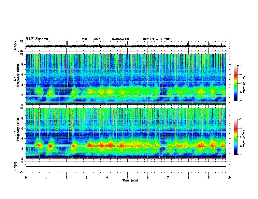Click the "ch.3(V)" axis label
Screen dimensions: 258x199
click(16, 167)
